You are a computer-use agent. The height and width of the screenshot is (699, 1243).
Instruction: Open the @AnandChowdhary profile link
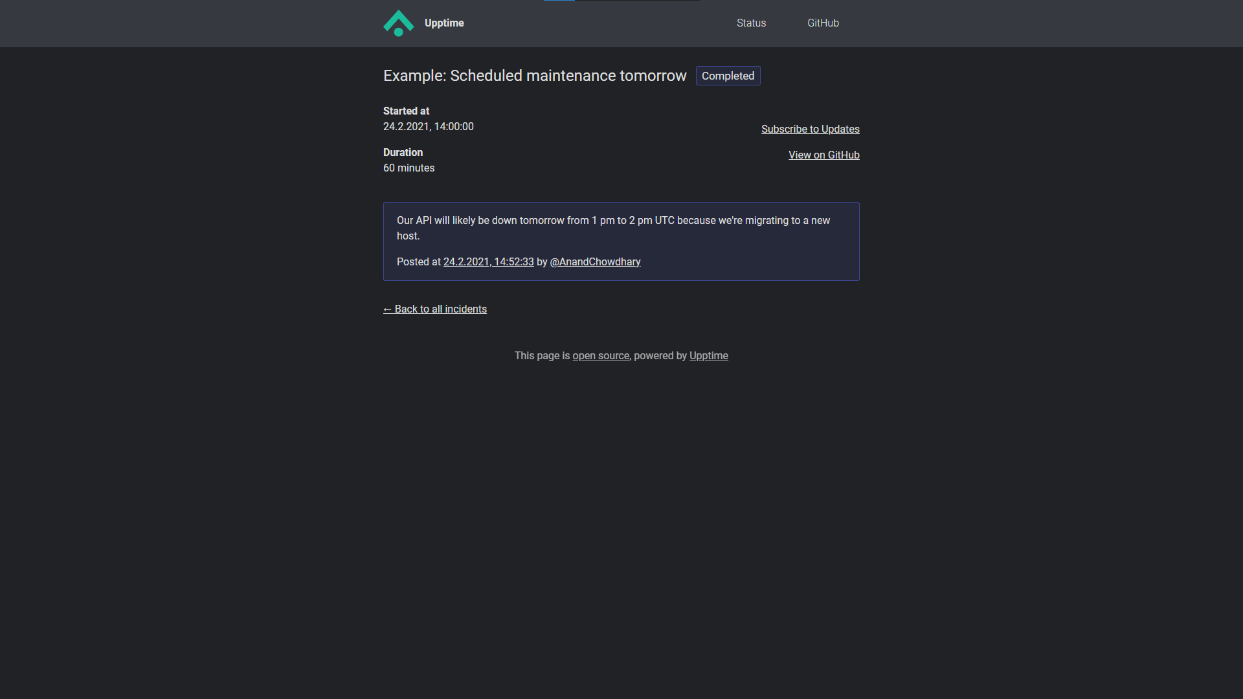coord(594,261)
